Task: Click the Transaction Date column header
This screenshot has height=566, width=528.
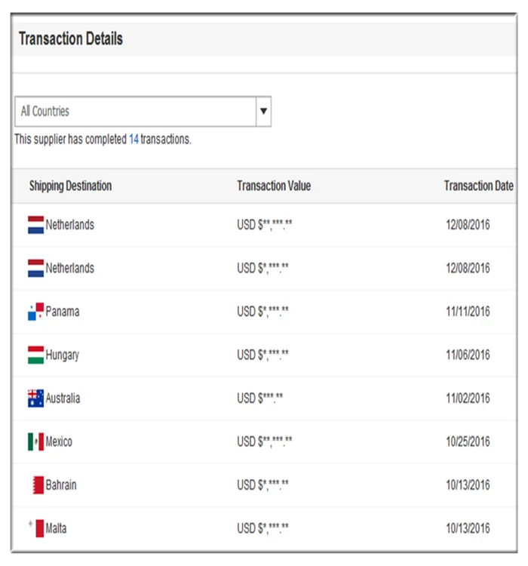Action: click(479, 186)
